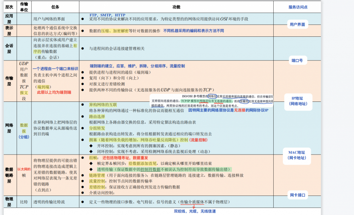Image resolution: width=354 pixels, height=215 pixels.
Task: Click the task cell '用户与网络的界面'
Action: tap(49, 19)
